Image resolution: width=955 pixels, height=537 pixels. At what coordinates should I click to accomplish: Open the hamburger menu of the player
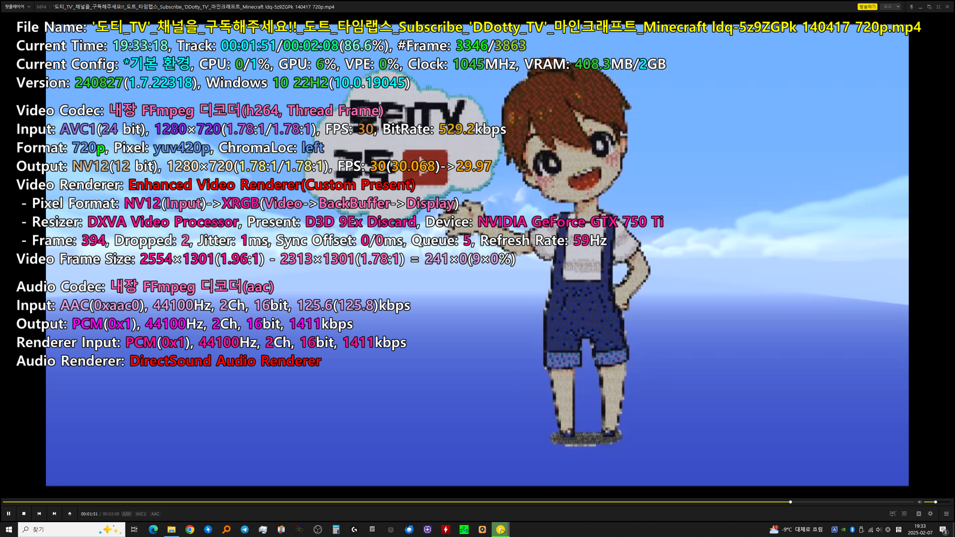(946, 514)
